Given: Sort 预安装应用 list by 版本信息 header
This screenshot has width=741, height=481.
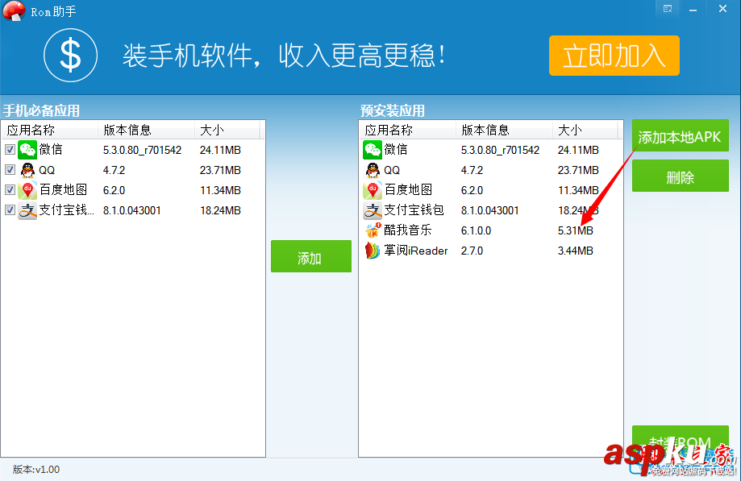Looking at the screenshot, I should point(504,130).
